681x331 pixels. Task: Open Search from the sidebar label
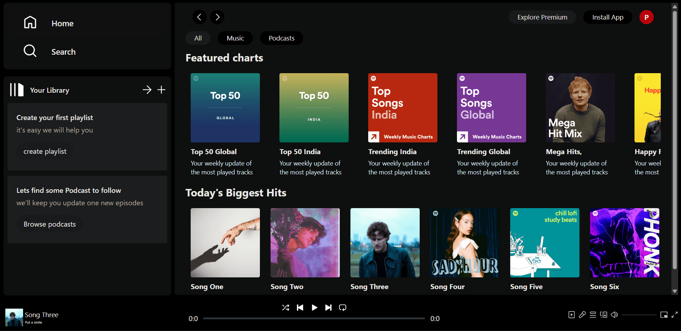click(x=64, y=52)
